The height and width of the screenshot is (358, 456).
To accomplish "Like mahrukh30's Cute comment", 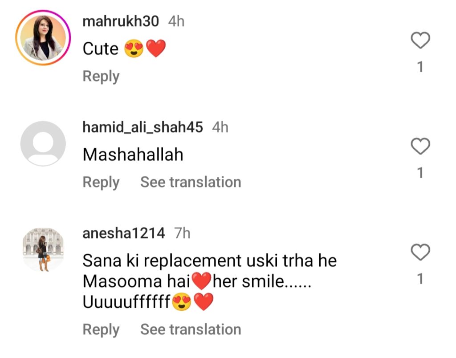I will [420, 40].
